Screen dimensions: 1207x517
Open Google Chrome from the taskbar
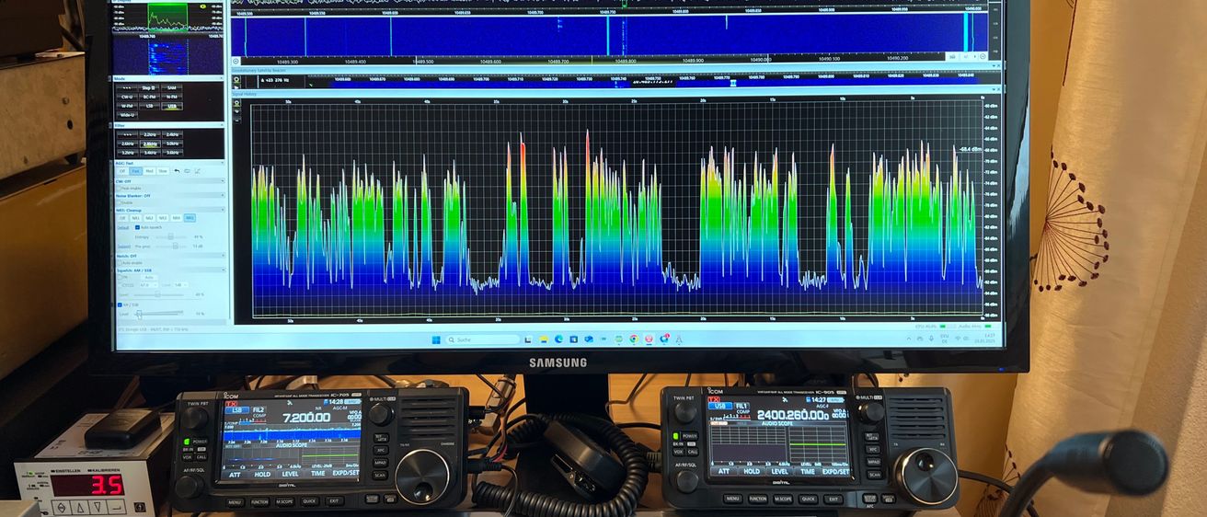click(634, 339)
